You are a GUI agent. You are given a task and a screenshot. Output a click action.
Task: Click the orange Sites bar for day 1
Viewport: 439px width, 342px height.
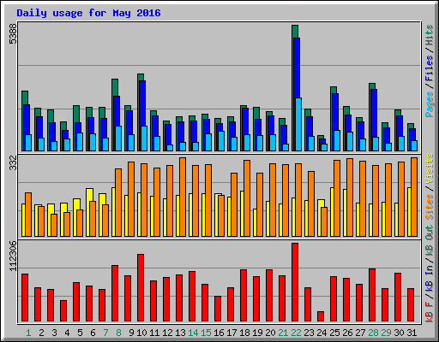(x=28, y=215)
